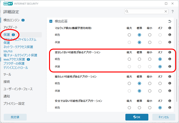Open Webアクセス保護 subitem

(14, 59)
